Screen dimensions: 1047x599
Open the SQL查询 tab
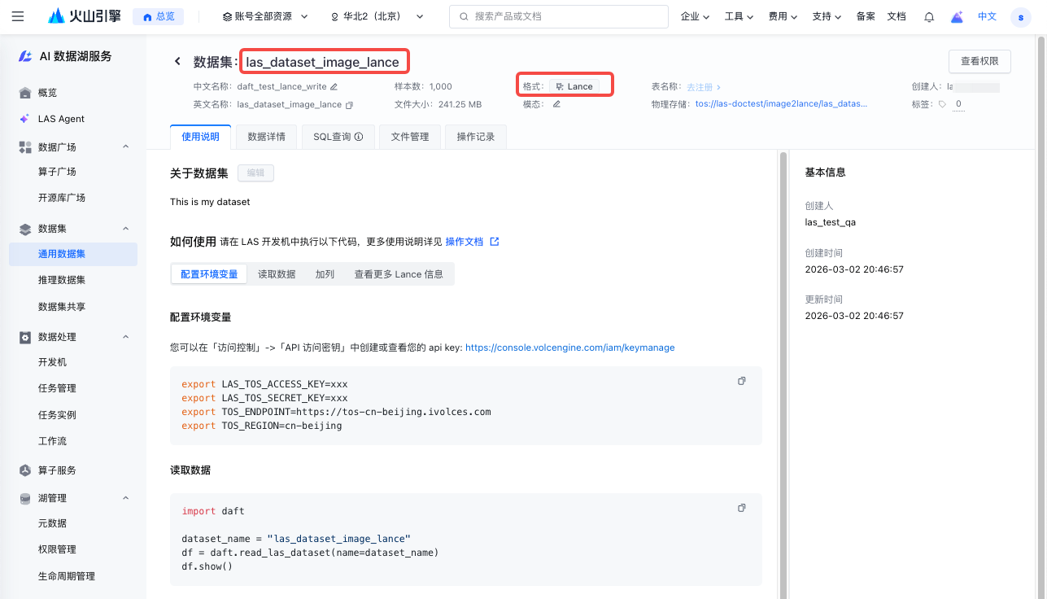coord(338,137)
